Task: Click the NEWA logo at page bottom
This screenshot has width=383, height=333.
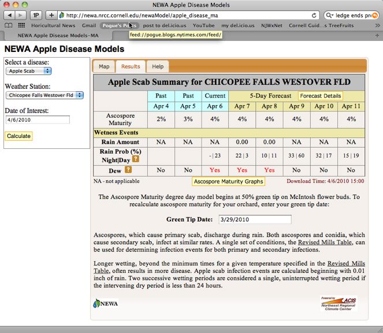Action: point(106,304)
